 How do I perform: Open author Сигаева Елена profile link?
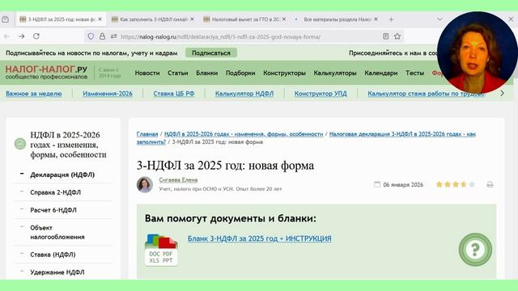tap(178, 179)
